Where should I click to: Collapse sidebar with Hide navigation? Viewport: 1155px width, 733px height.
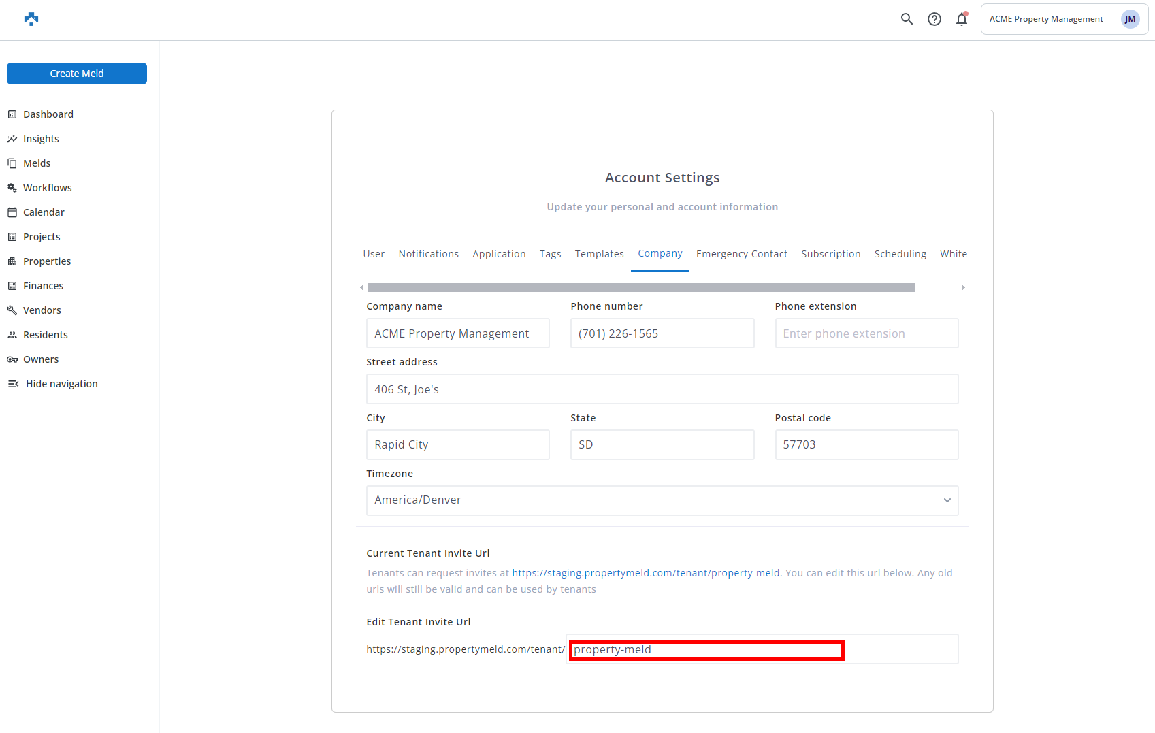(x=61, y=384)
